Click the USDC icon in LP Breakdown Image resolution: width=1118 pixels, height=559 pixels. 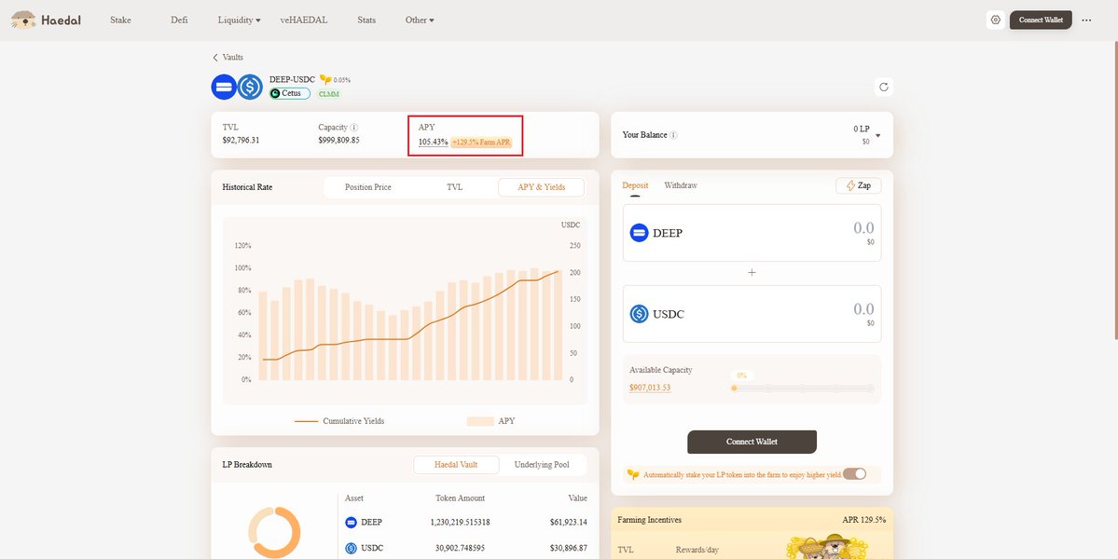click(351, 549)
